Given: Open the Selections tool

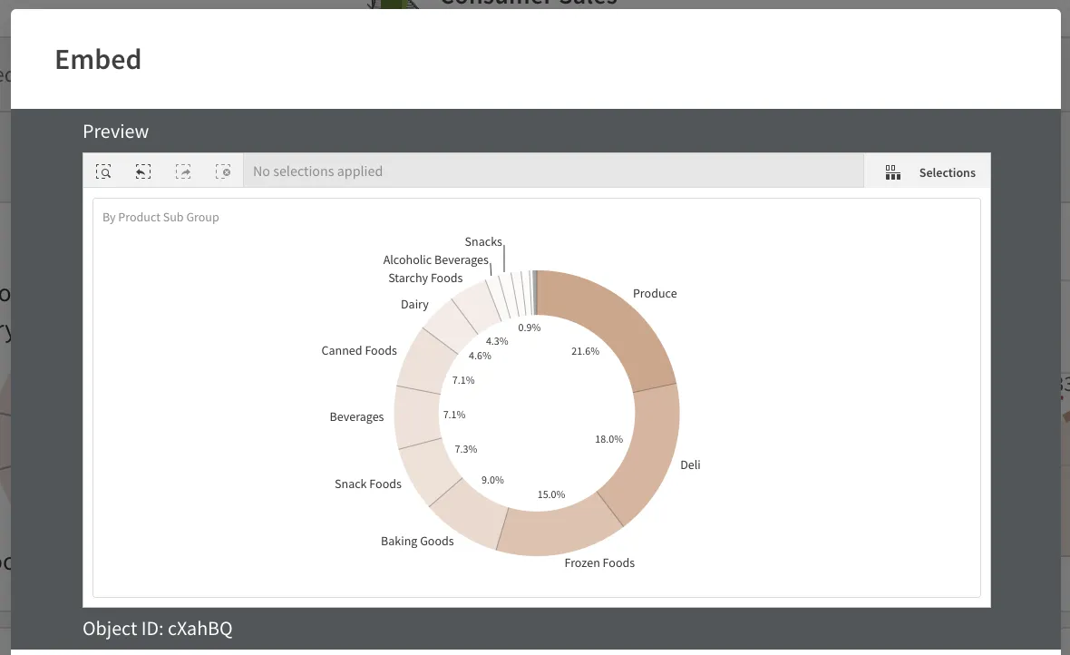Looking at the screenshot, I should 947,171.
